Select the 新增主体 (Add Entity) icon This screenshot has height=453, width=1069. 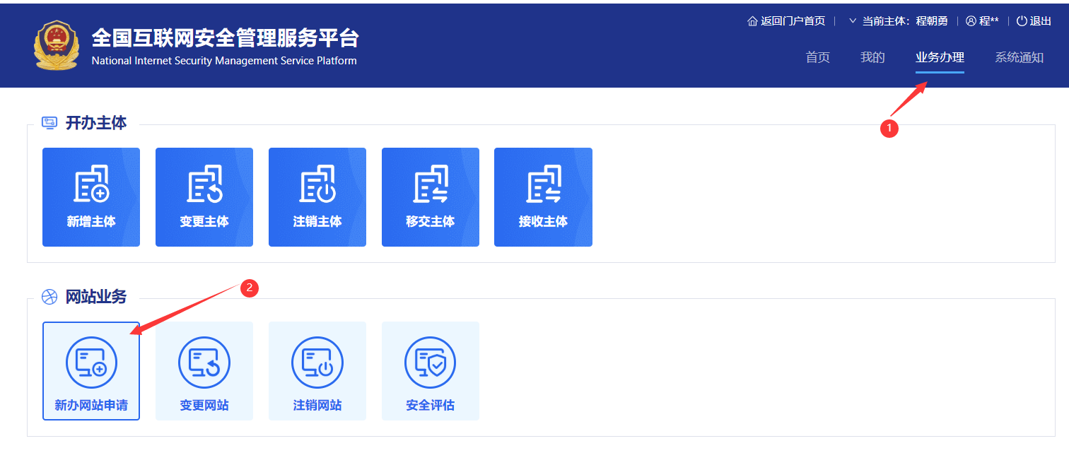click(x=90, y=196)
